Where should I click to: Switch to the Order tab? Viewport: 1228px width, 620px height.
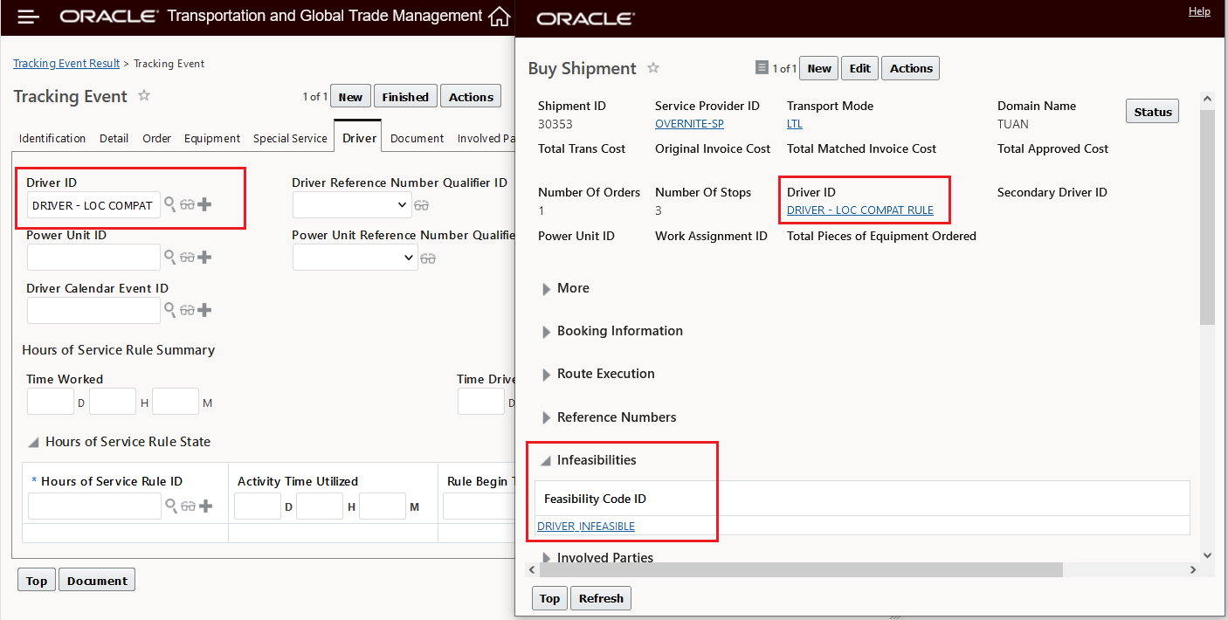pos(157,138)
